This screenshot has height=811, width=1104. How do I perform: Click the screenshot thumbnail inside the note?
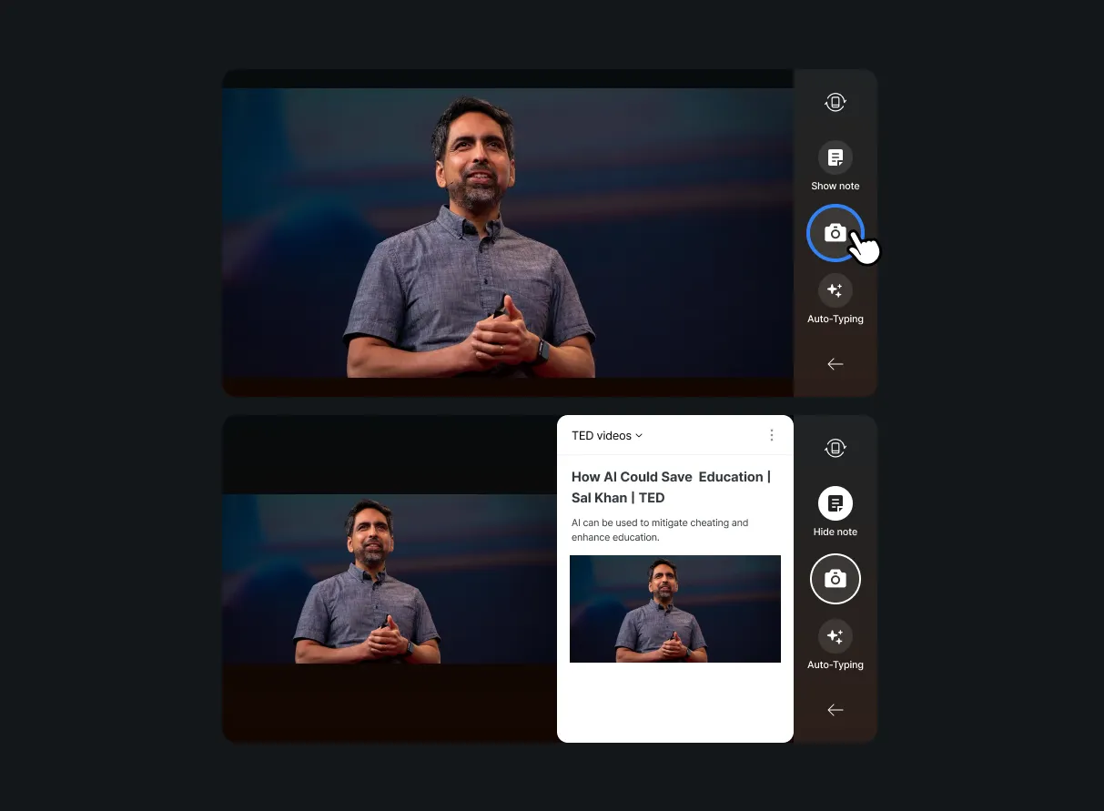[x=675, y=609]
